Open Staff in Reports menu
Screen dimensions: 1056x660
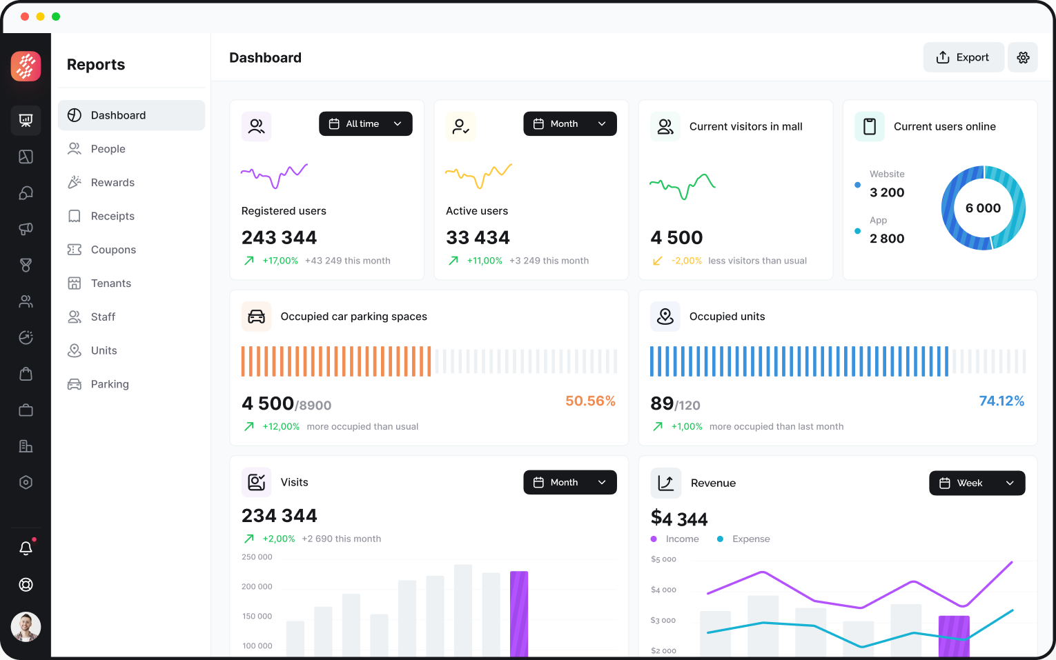pyautogui.click(x=131, y=317)
